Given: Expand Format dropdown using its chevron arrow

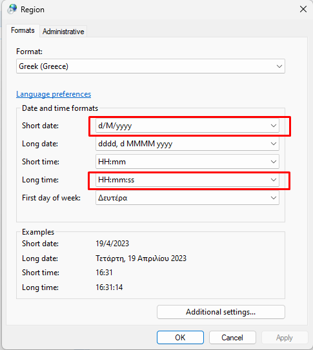Looking at the screenshot, I should point(279,66).
